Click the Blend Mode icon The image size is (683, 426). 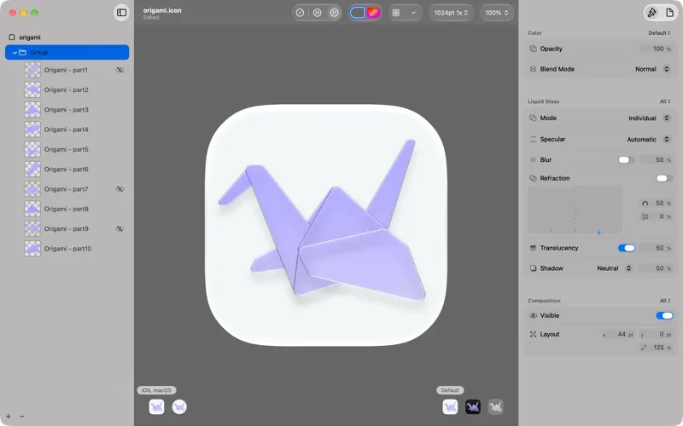click(x=533, y=69)
